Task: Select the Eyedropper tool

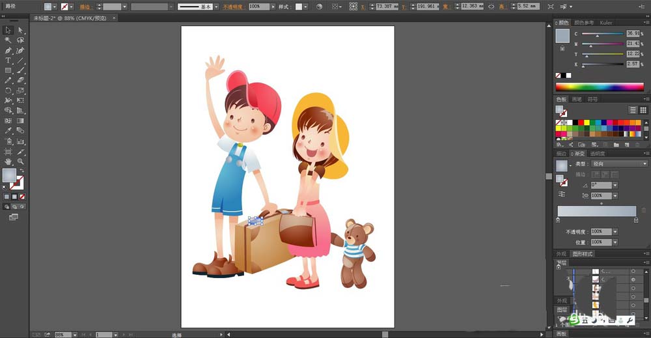Action: [8, 130]
